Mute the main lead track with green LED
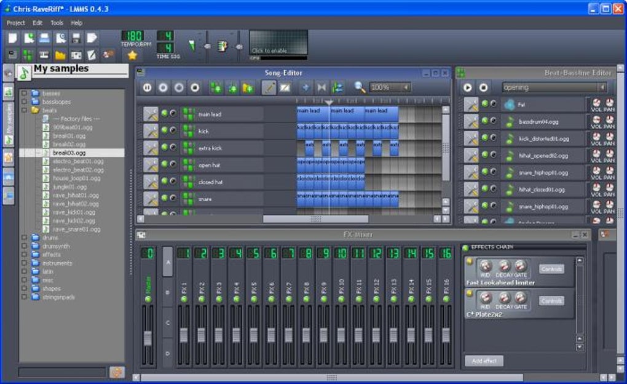Image resolution: width=627 pixels, height=384 pixels. pos(164,114)
